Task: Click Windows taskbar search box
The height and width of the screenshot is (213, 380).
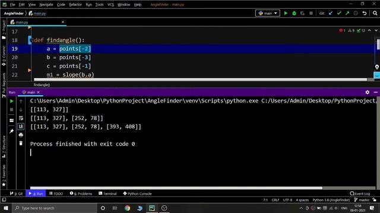Action: [x=55, y=208]
